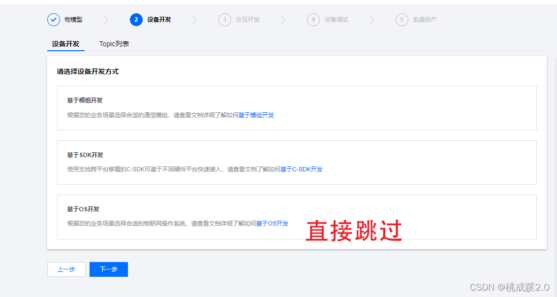Open the 基于模组开发 documentation link
Image resolution: width=557 pixels, height=297 pixels.
[x=256, y=115]
